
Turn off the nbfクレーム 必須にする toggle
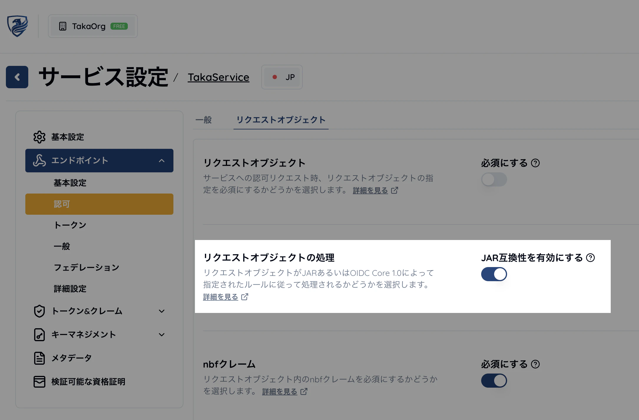click(494, 380)
